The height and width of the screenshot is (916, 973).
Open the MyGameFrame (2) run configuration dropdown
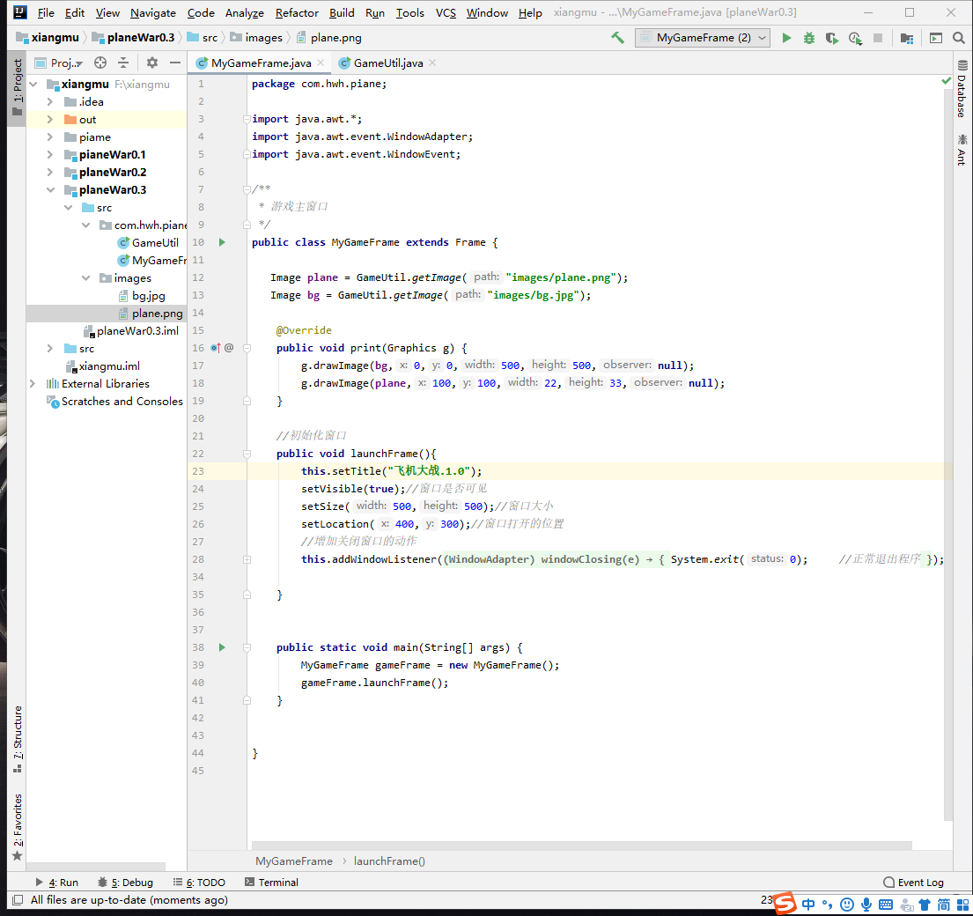click(x=703, y=38)
